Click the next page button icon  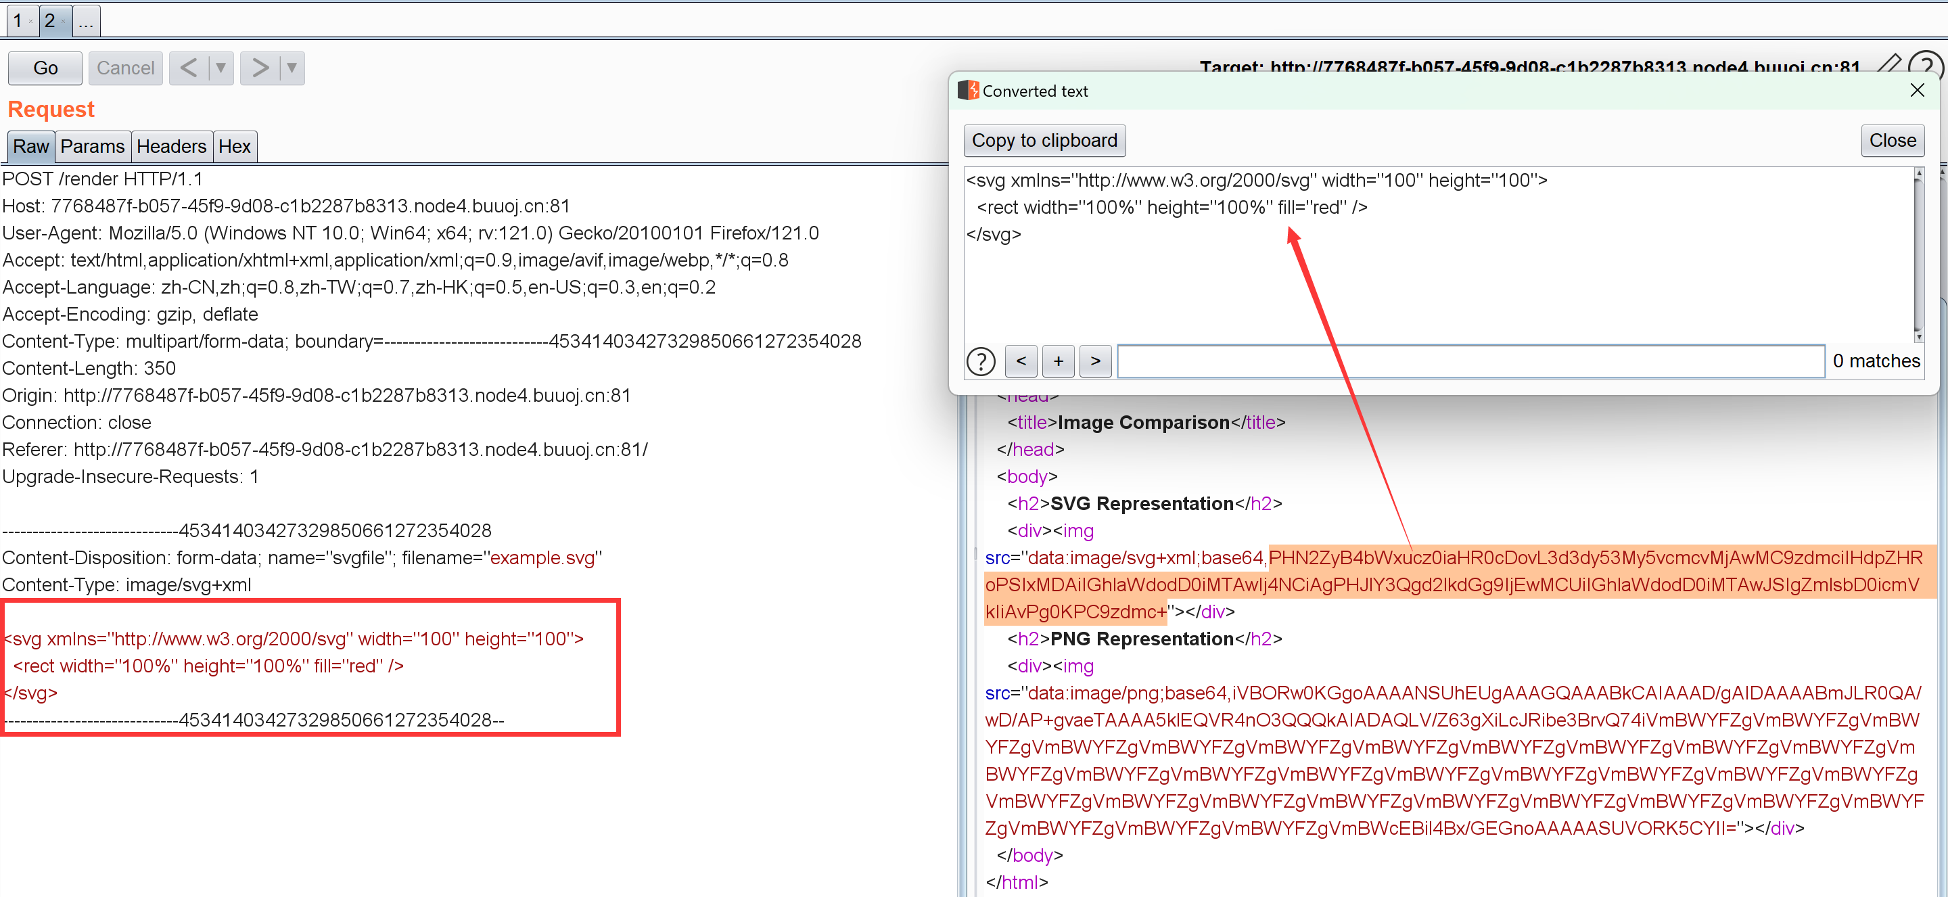(254, 67)
